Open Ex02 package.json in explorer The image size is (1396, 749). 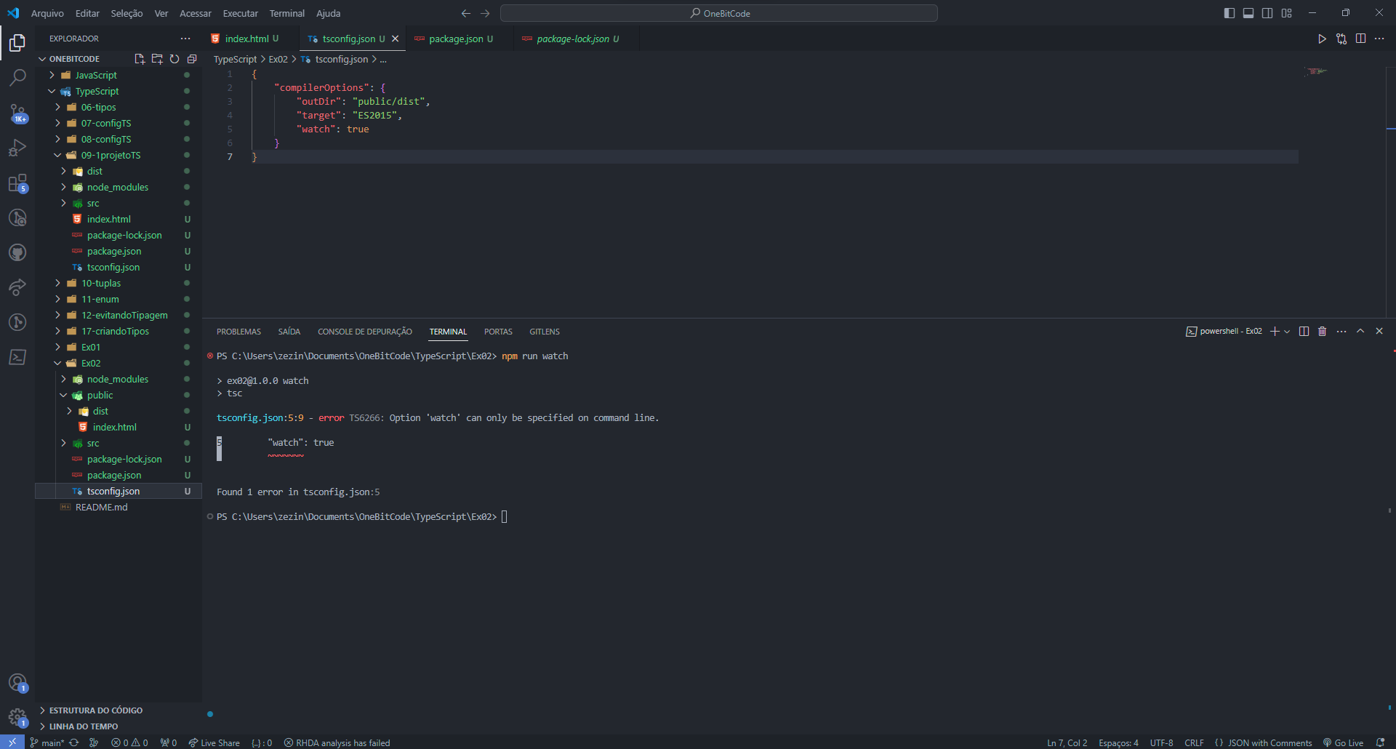click(114, 475)
